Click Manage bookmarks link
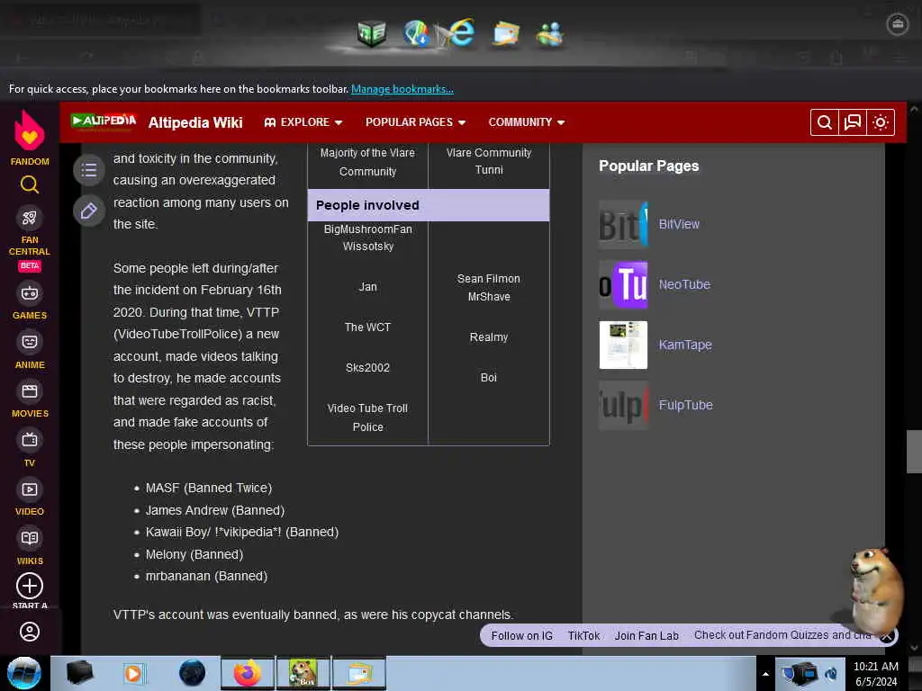The image size is (922, 691). coord(402,89)
